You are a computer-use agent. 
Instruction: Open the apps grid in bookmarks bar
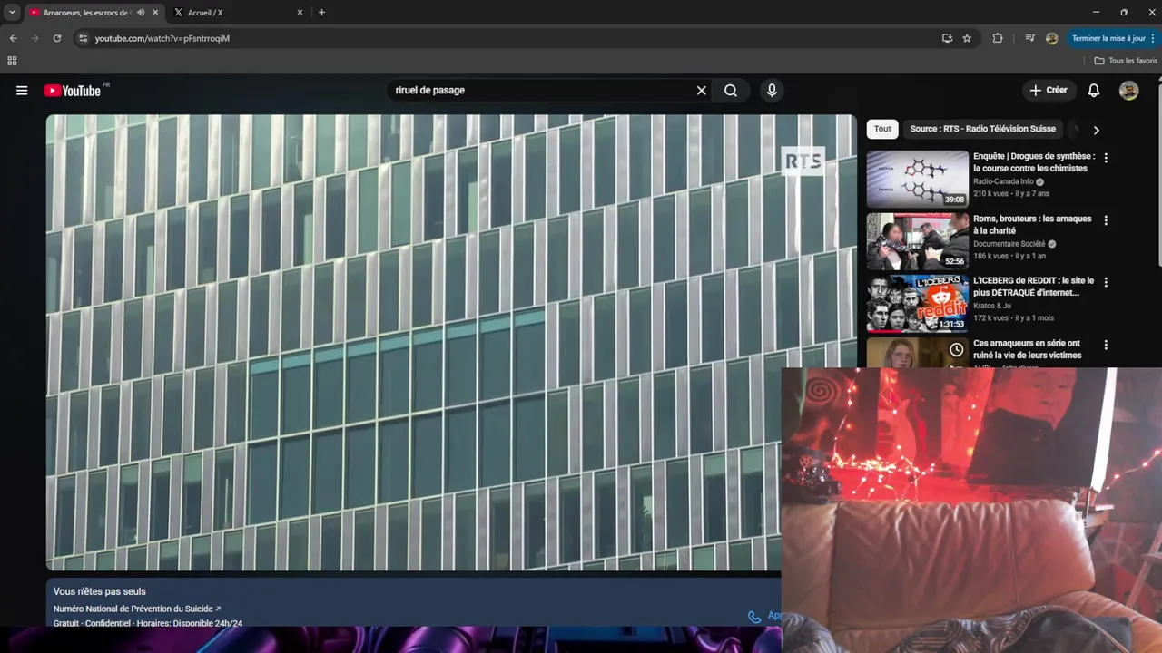[x=12, y=61]
